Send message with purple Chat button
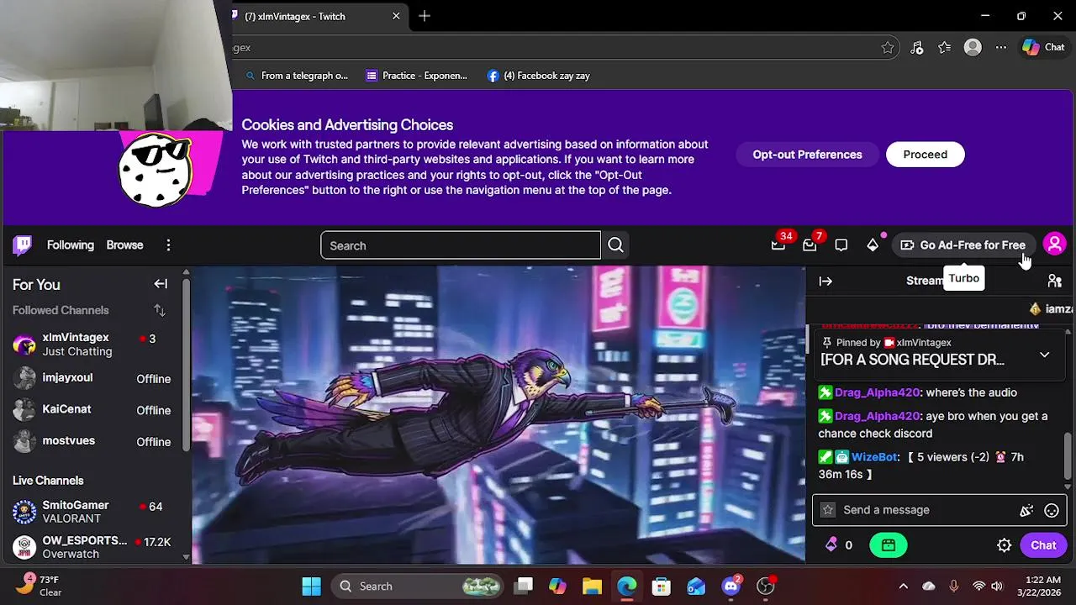Viewport: 1076px width, 605px height. pos(1043,545)
